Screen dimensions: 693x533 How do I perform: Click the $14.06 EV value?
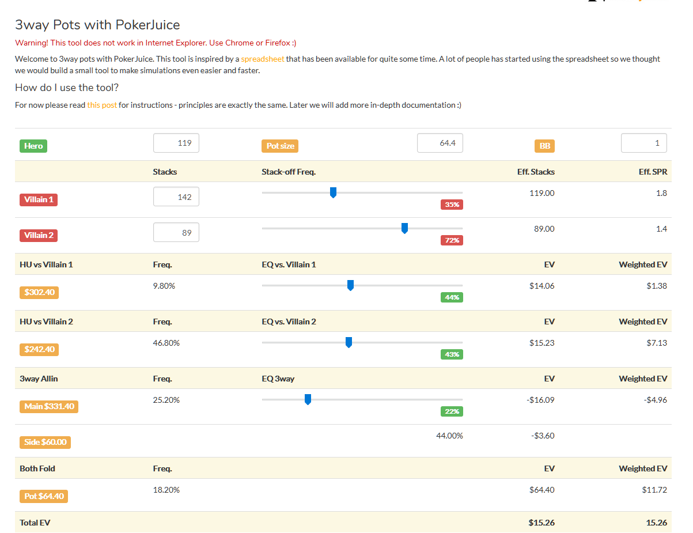coord(542,285)
